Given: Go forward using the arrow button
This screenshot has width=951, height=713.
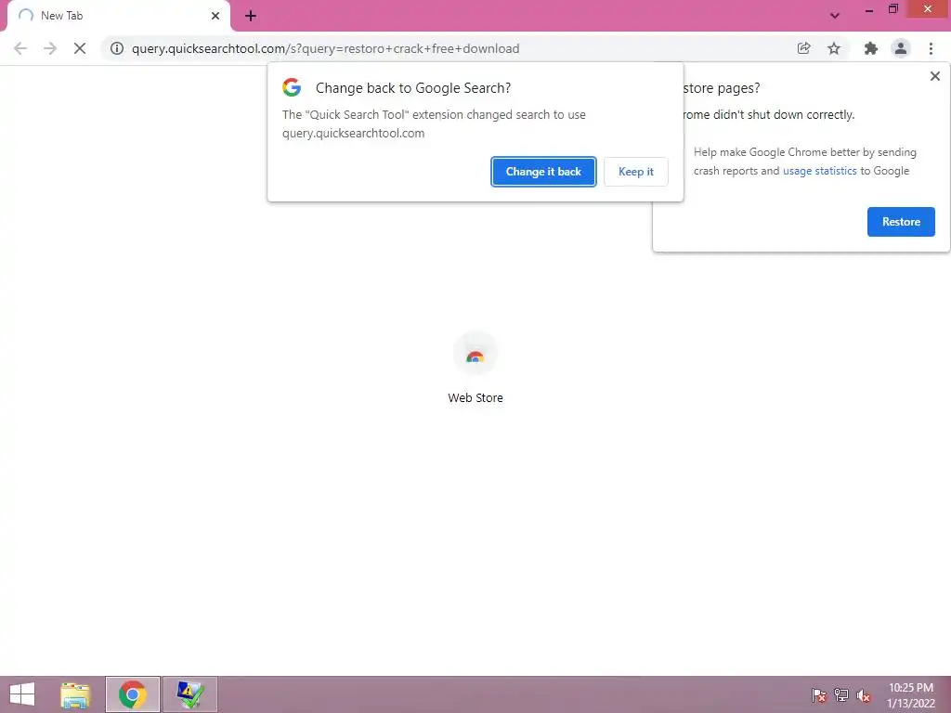Looking at the screenshot, I should 50,48.
